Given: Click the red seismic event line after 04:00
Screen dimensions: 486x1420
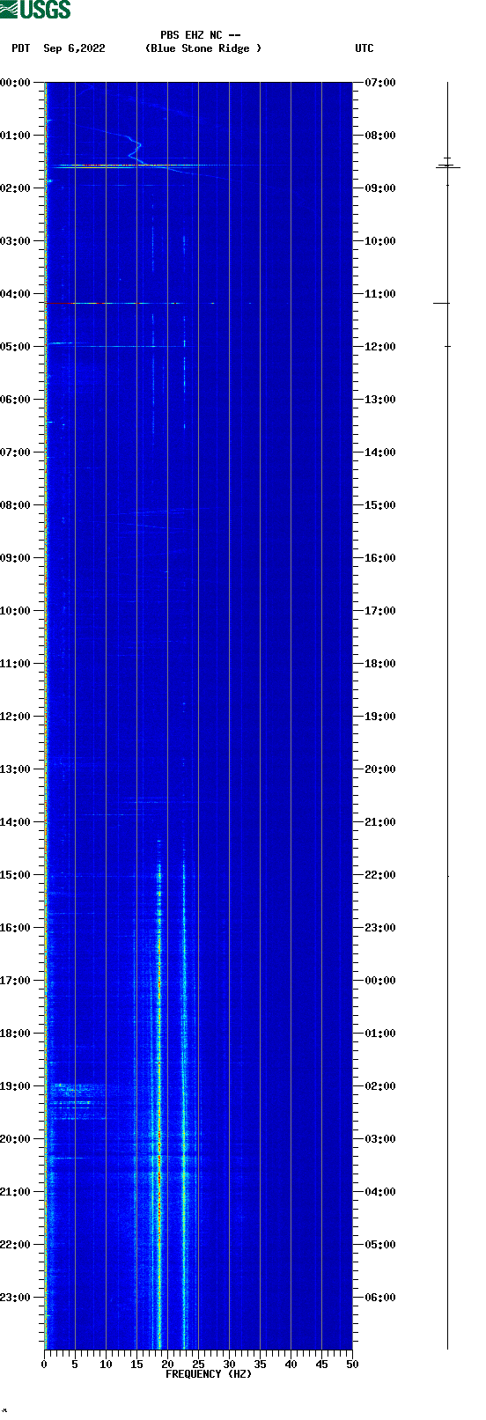Looking at the screenshot, I should [x=132, y=303].
